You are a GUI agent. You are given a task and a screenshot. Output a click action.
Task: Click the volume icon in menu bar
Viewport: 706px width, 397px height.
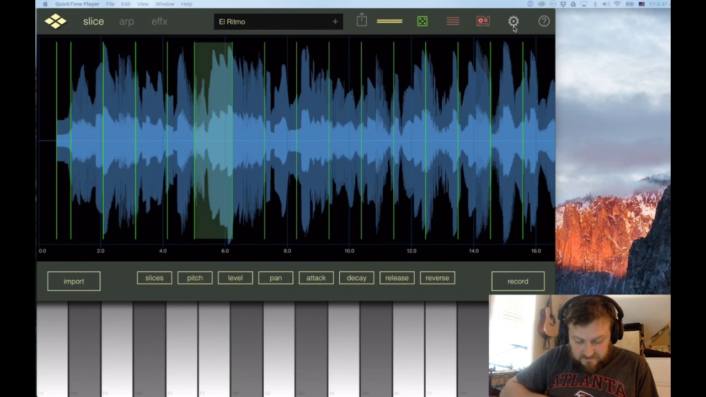(x=606, y=4)
